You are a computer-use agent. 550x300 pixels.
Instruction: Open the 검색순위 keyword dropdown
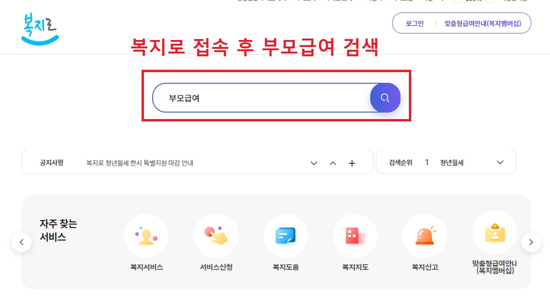[x=500, y=162]
